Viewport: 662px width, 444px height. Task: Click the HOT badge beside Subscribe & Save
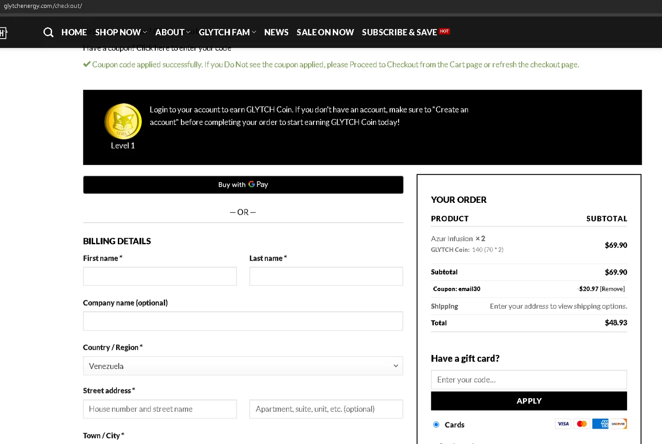444,31
